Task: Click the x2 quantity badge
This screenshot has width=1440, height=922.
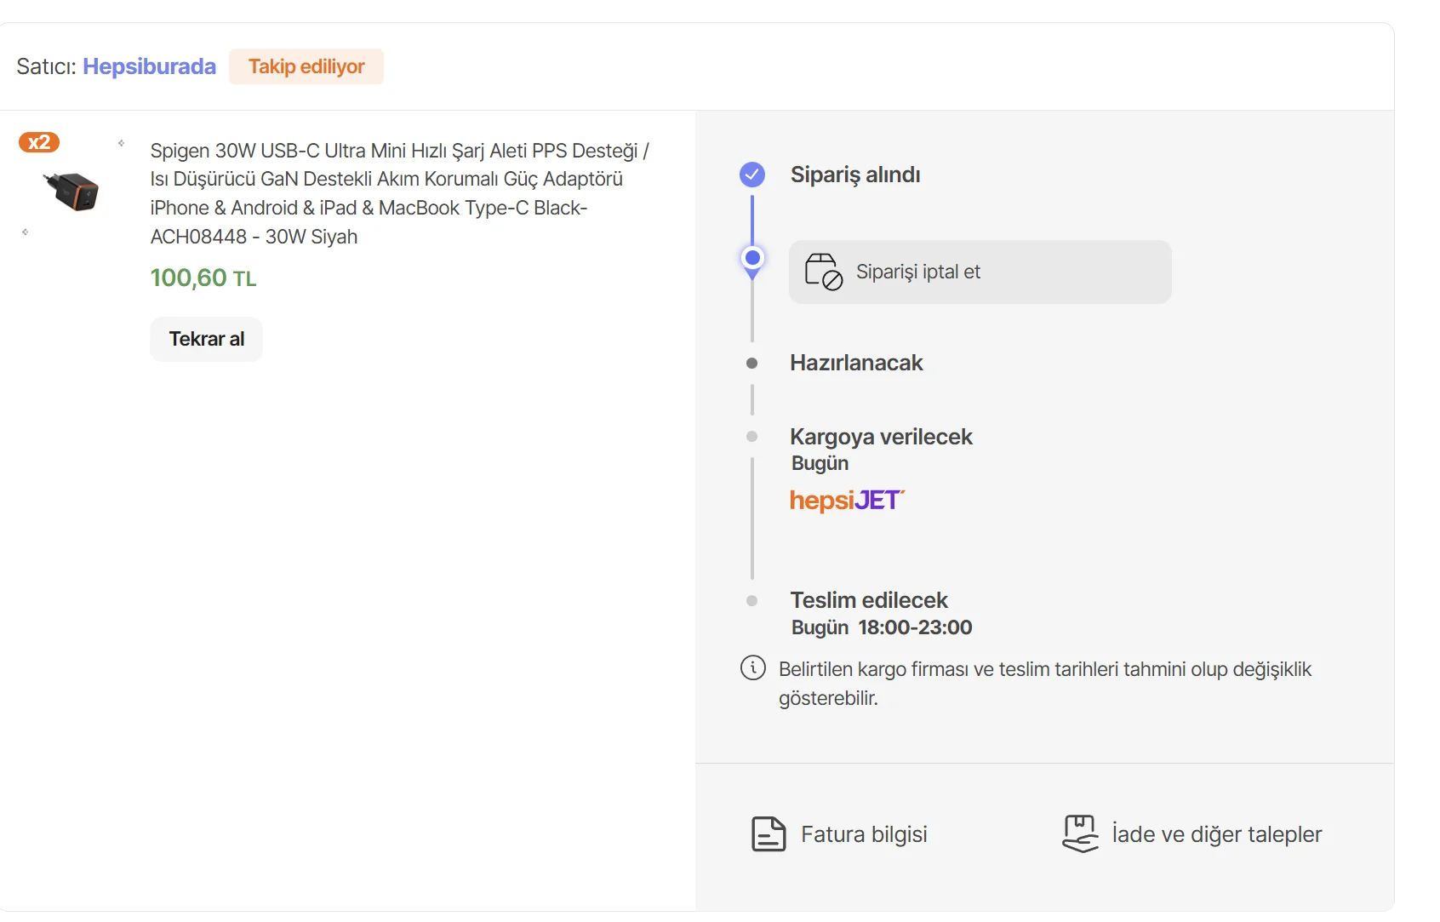Action: [39, 142]
